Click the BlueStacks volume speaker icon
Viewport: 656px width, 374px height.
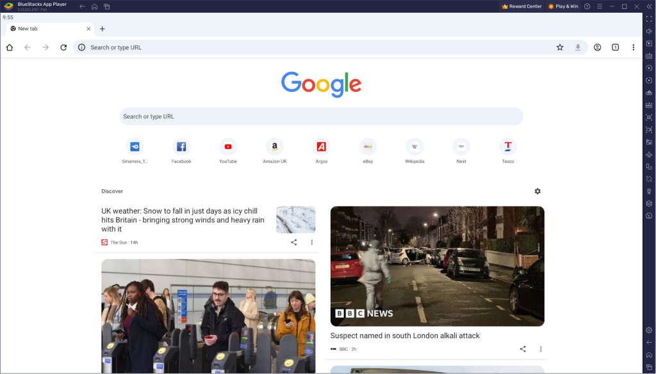pos(649,31)
